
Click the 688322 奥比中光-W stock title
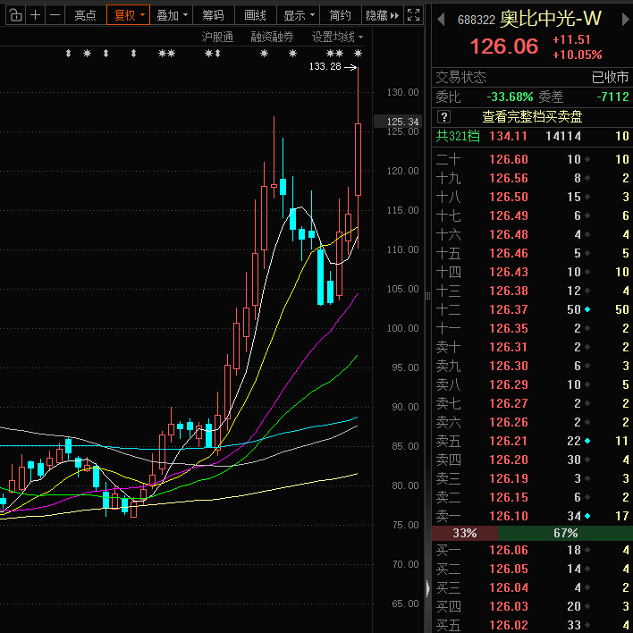tap(529, 19)
